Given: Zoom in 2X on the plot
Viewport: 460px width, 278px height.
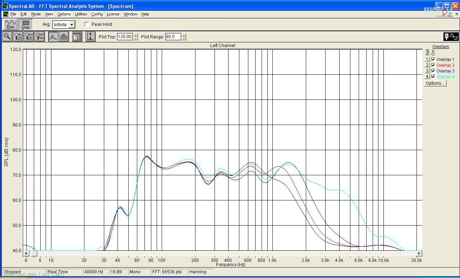Looking at the screenshot, I should click(x=18, y=37).
